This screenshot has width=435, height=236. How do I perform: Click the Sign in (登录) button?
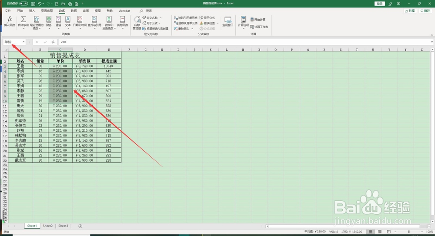379,3
